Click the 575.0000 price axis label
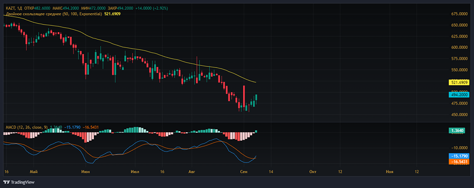474x188 pixels. point(459,59)
